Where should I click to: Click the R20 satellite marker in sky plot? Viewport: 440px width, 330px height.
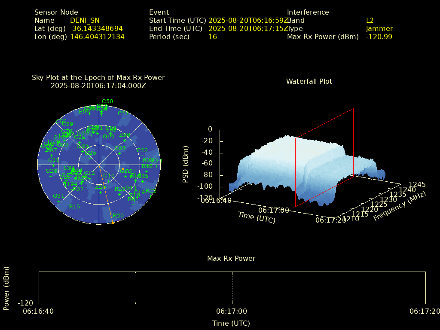coord(118,221)
